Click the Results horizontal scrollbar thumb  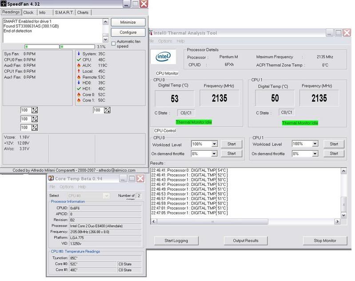212,221
